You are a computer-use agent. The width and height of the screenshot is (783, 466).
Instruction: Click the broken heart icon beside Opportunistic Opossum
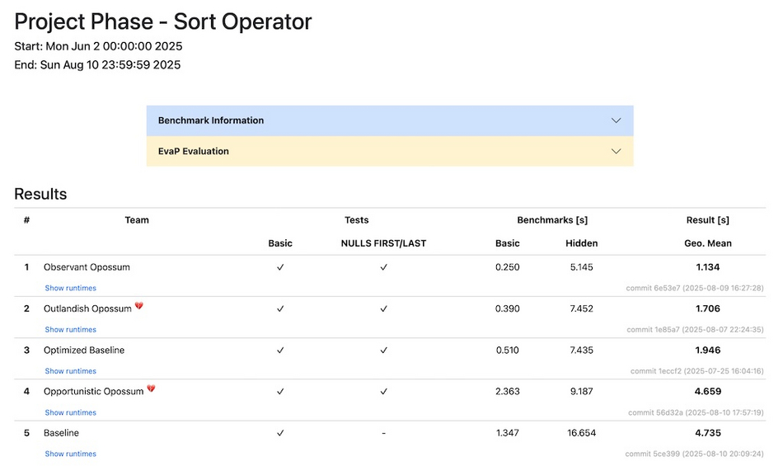pos(151,388)
